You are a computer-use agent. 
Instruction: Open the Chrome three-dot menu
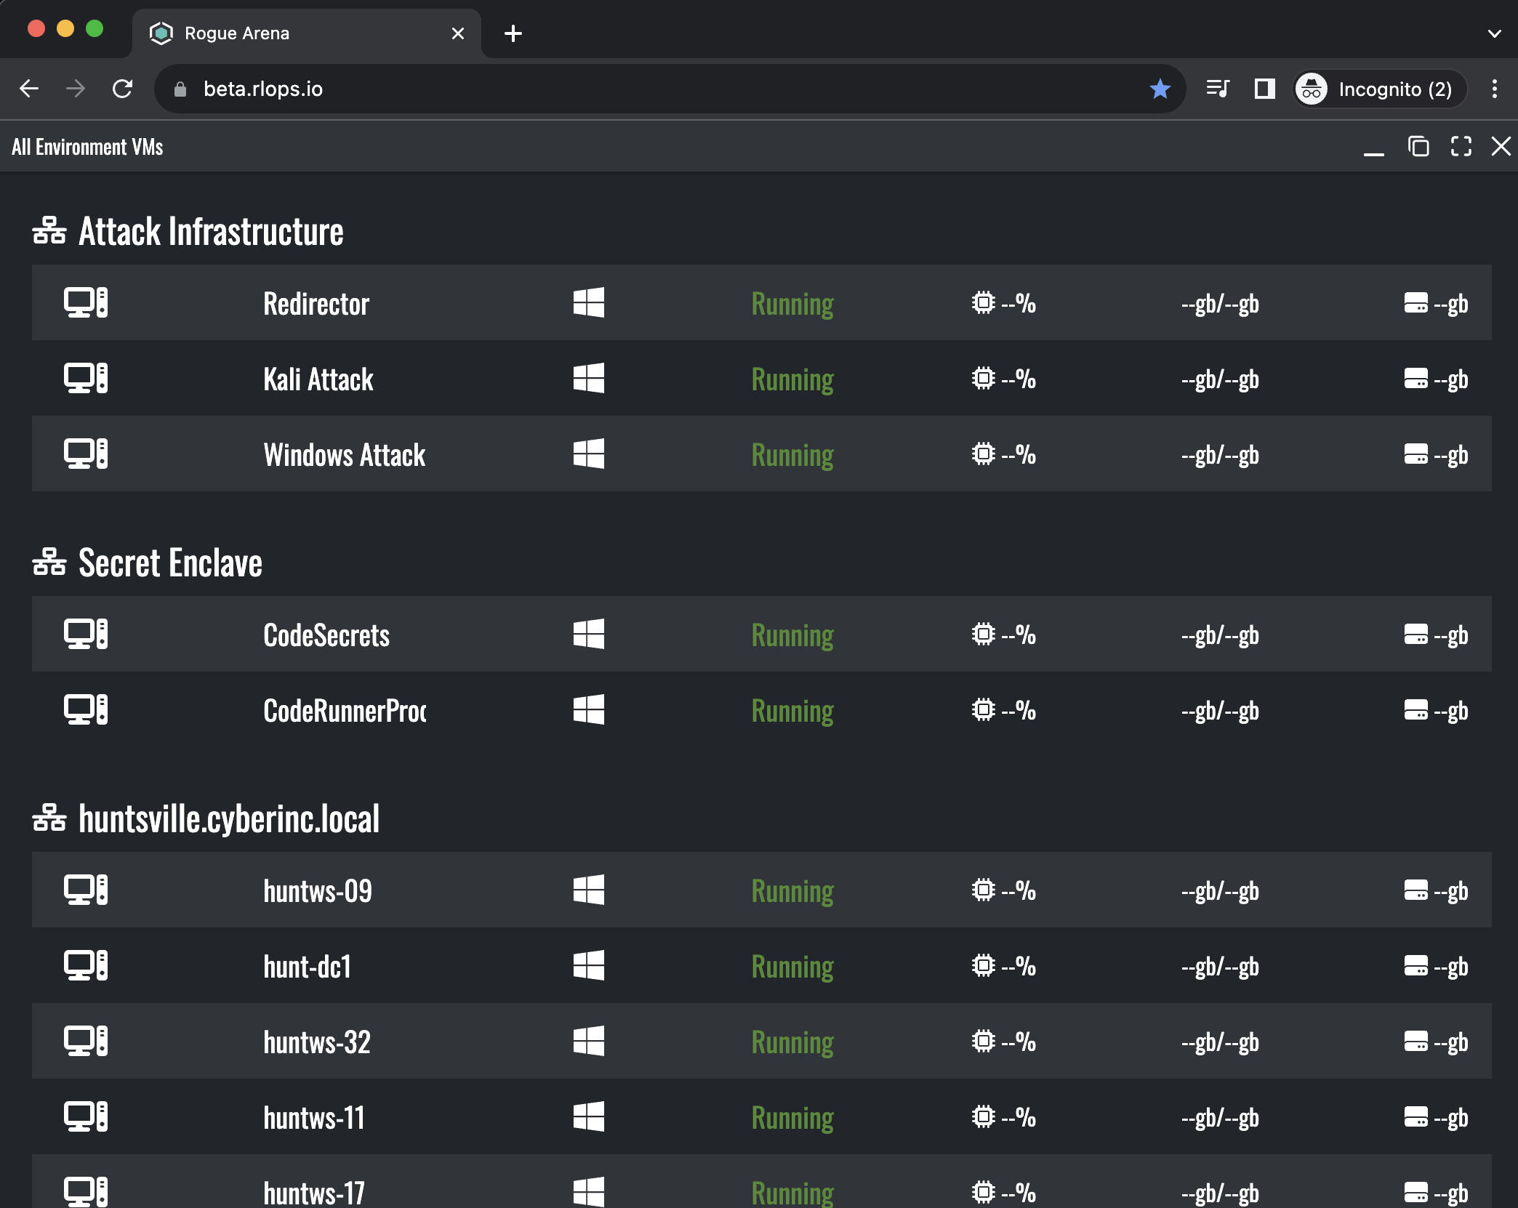[1494, 89]
